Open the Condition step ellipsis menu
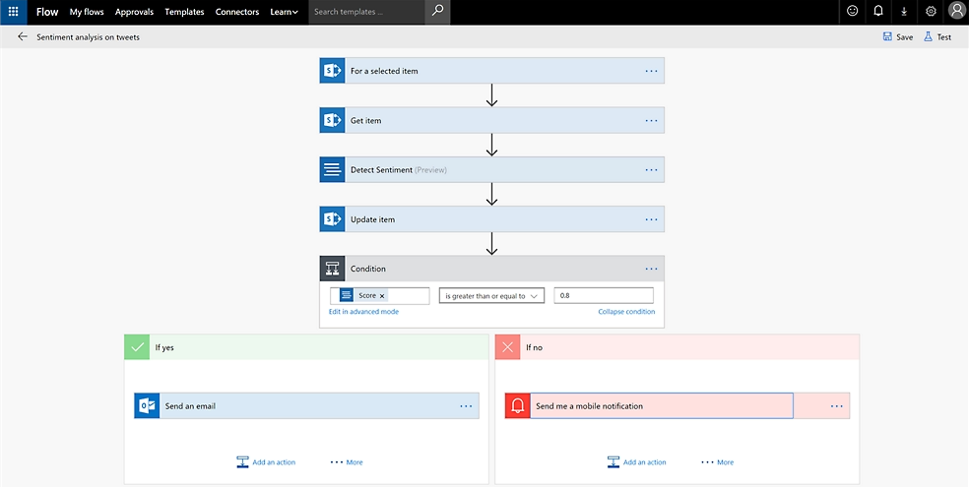Viewport: 969px width, 487px height. point(651,269)
